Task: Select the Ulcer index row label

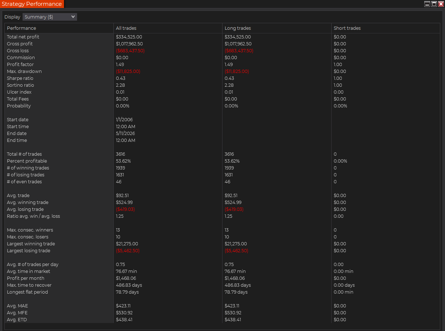Action: click(x=19, y=92)
